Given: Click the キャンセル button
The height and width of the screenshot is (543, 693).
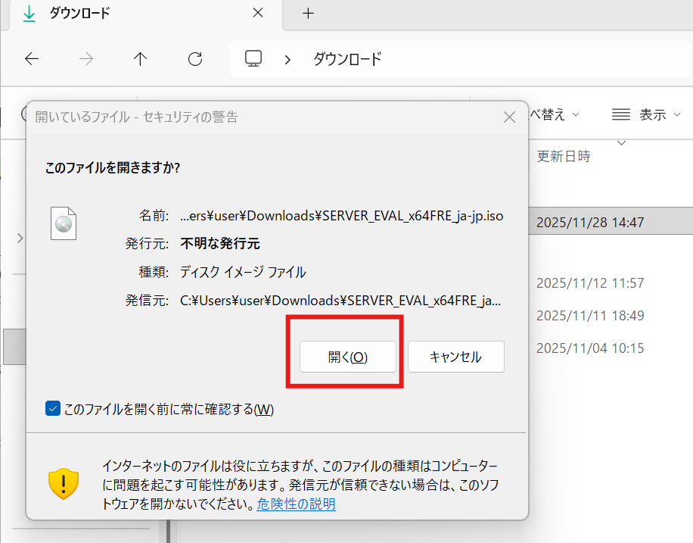Looking at the screenshot, I should (455, 357).
